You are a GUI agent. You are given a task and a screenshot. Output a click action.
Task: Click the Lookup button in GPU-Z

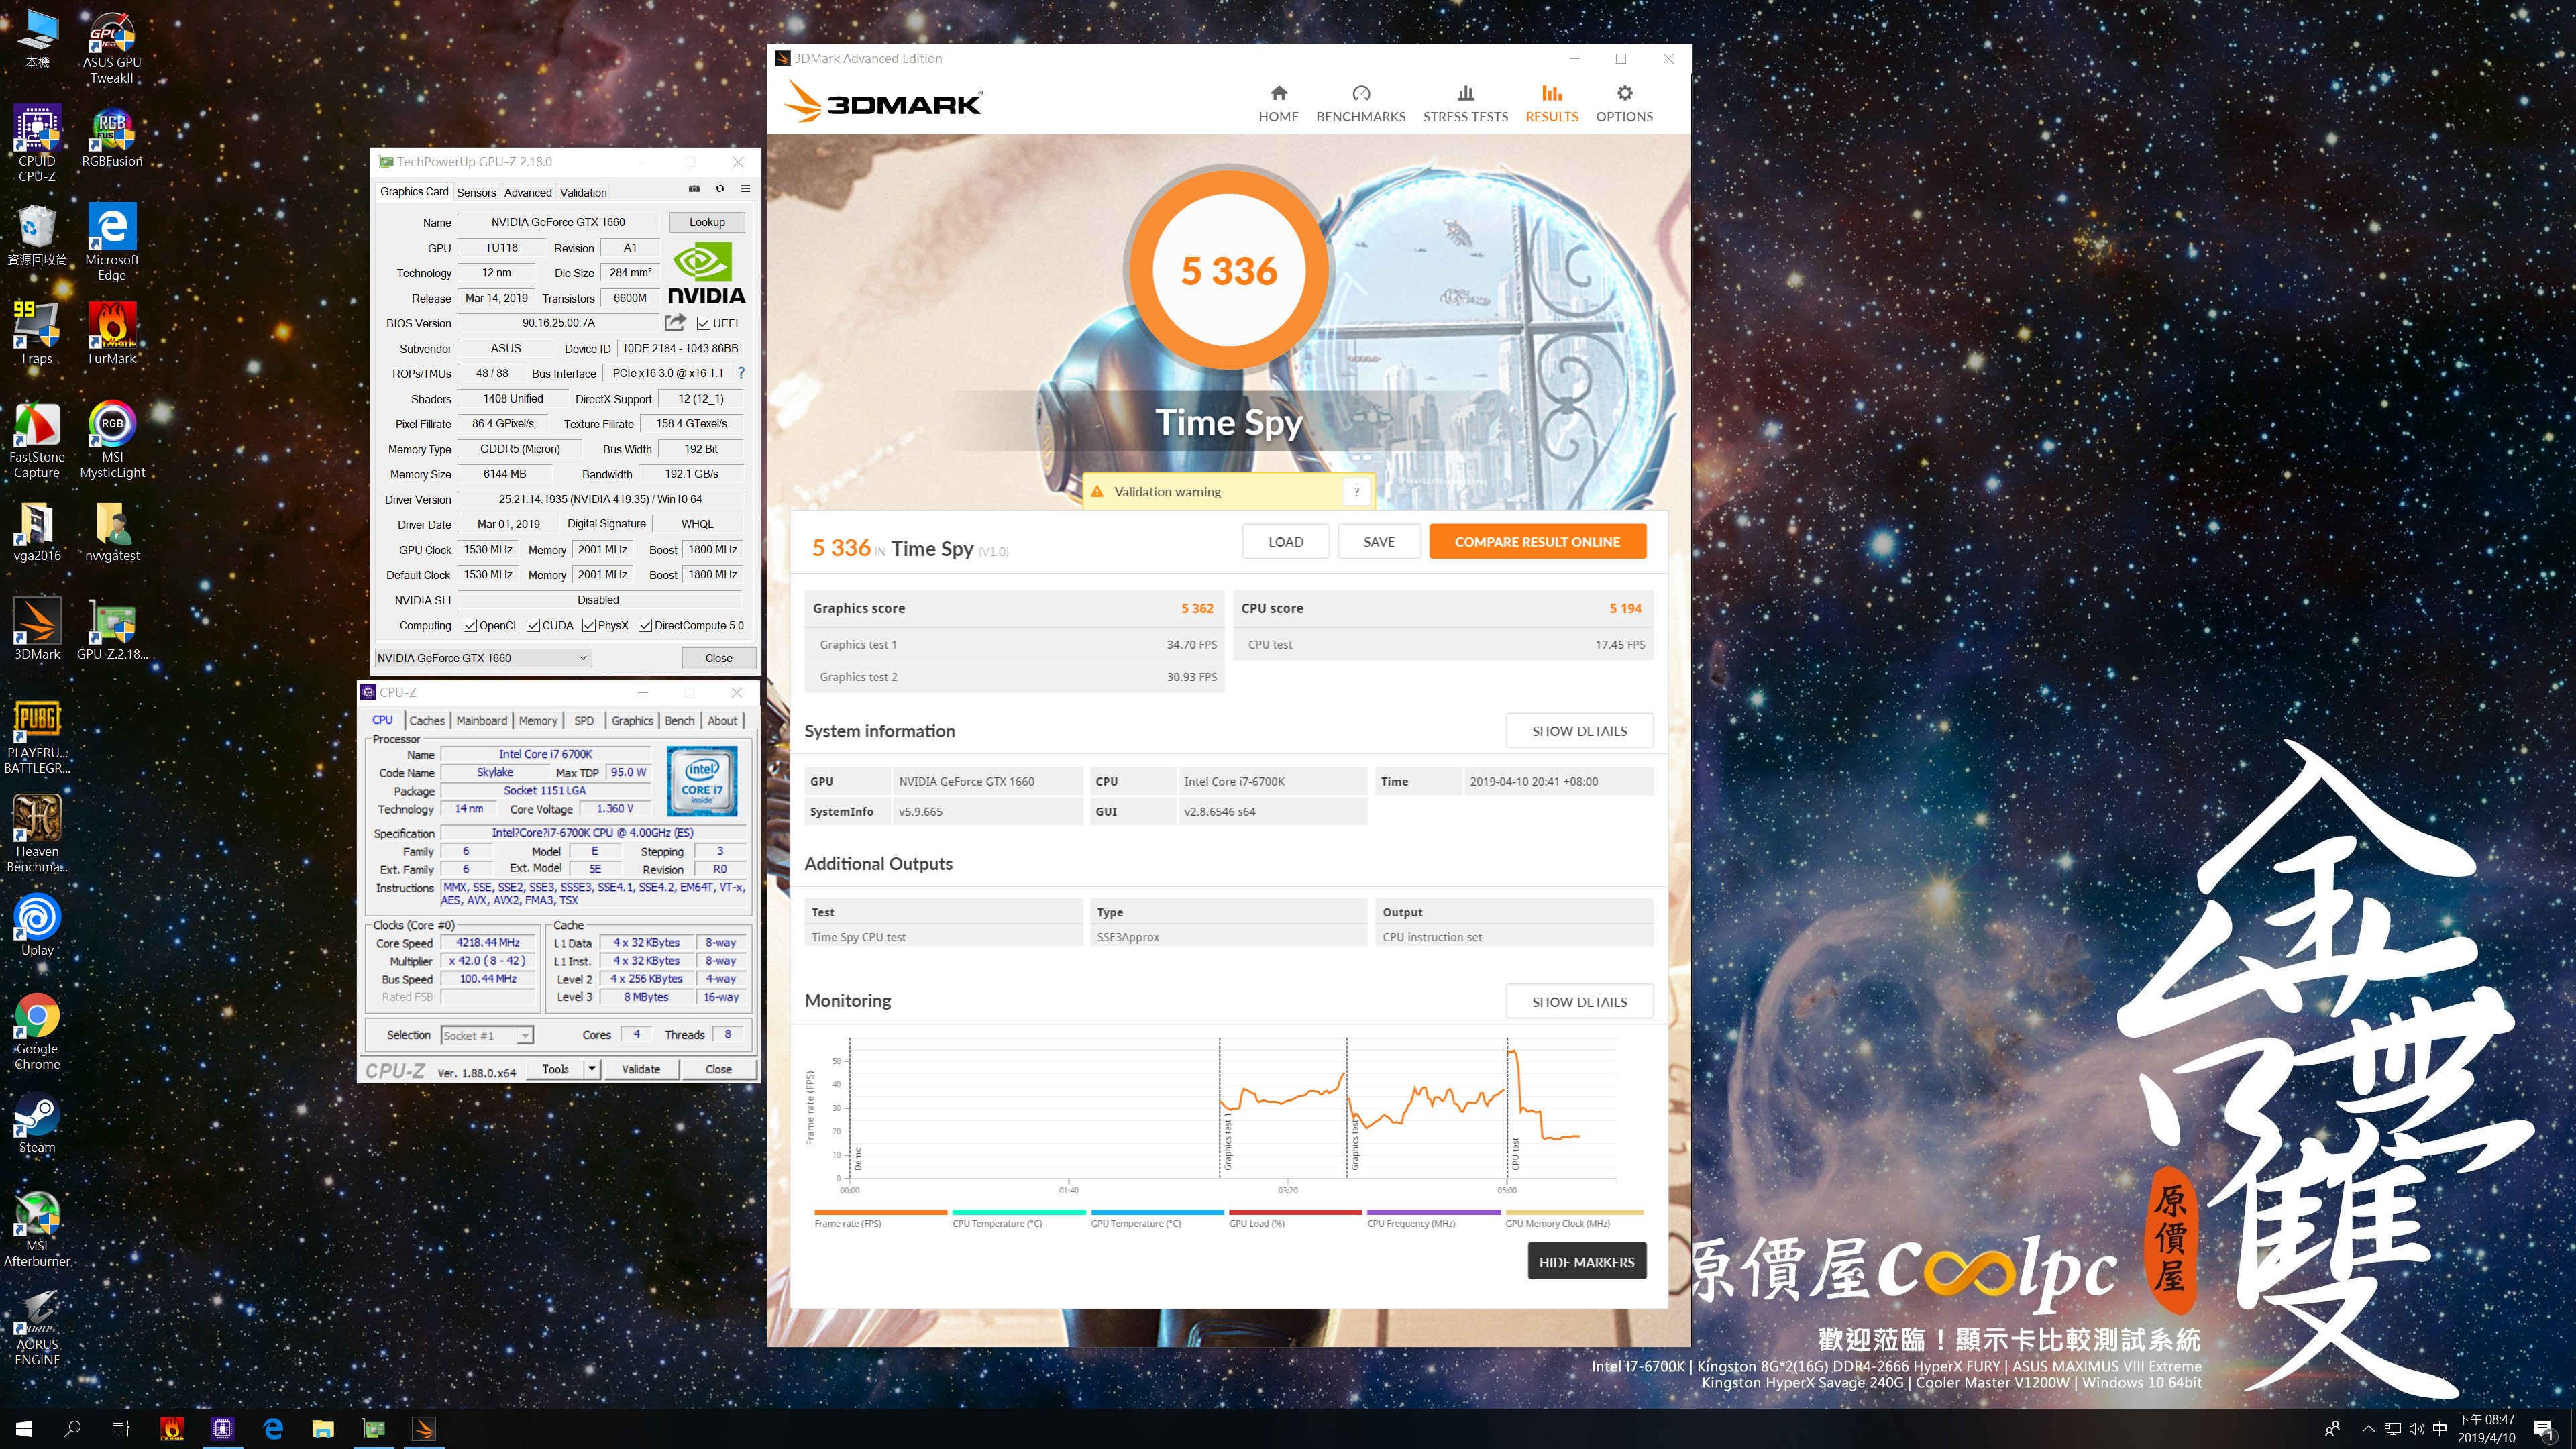706,222
